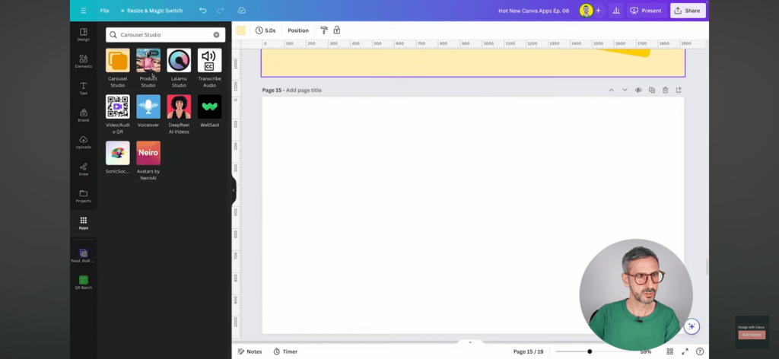Open the Elements sidebar tab
Viewport: 779px width, 359px height.
(84, 62)
